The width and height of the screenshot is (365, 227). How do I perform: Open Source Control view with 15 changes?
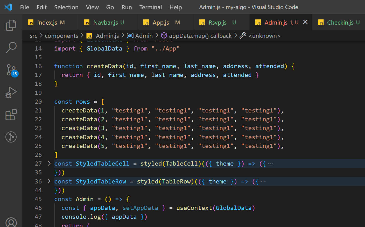coord(12,70)
